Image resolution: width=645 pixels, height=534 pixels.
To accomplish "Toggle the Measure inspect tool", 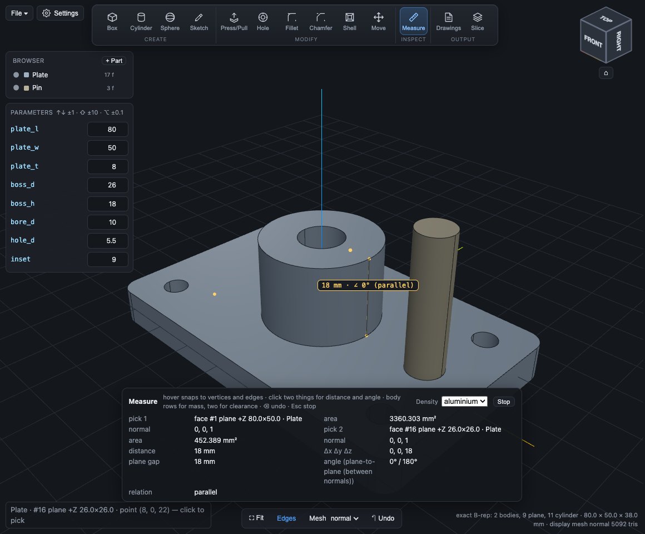I will [413, 21].
